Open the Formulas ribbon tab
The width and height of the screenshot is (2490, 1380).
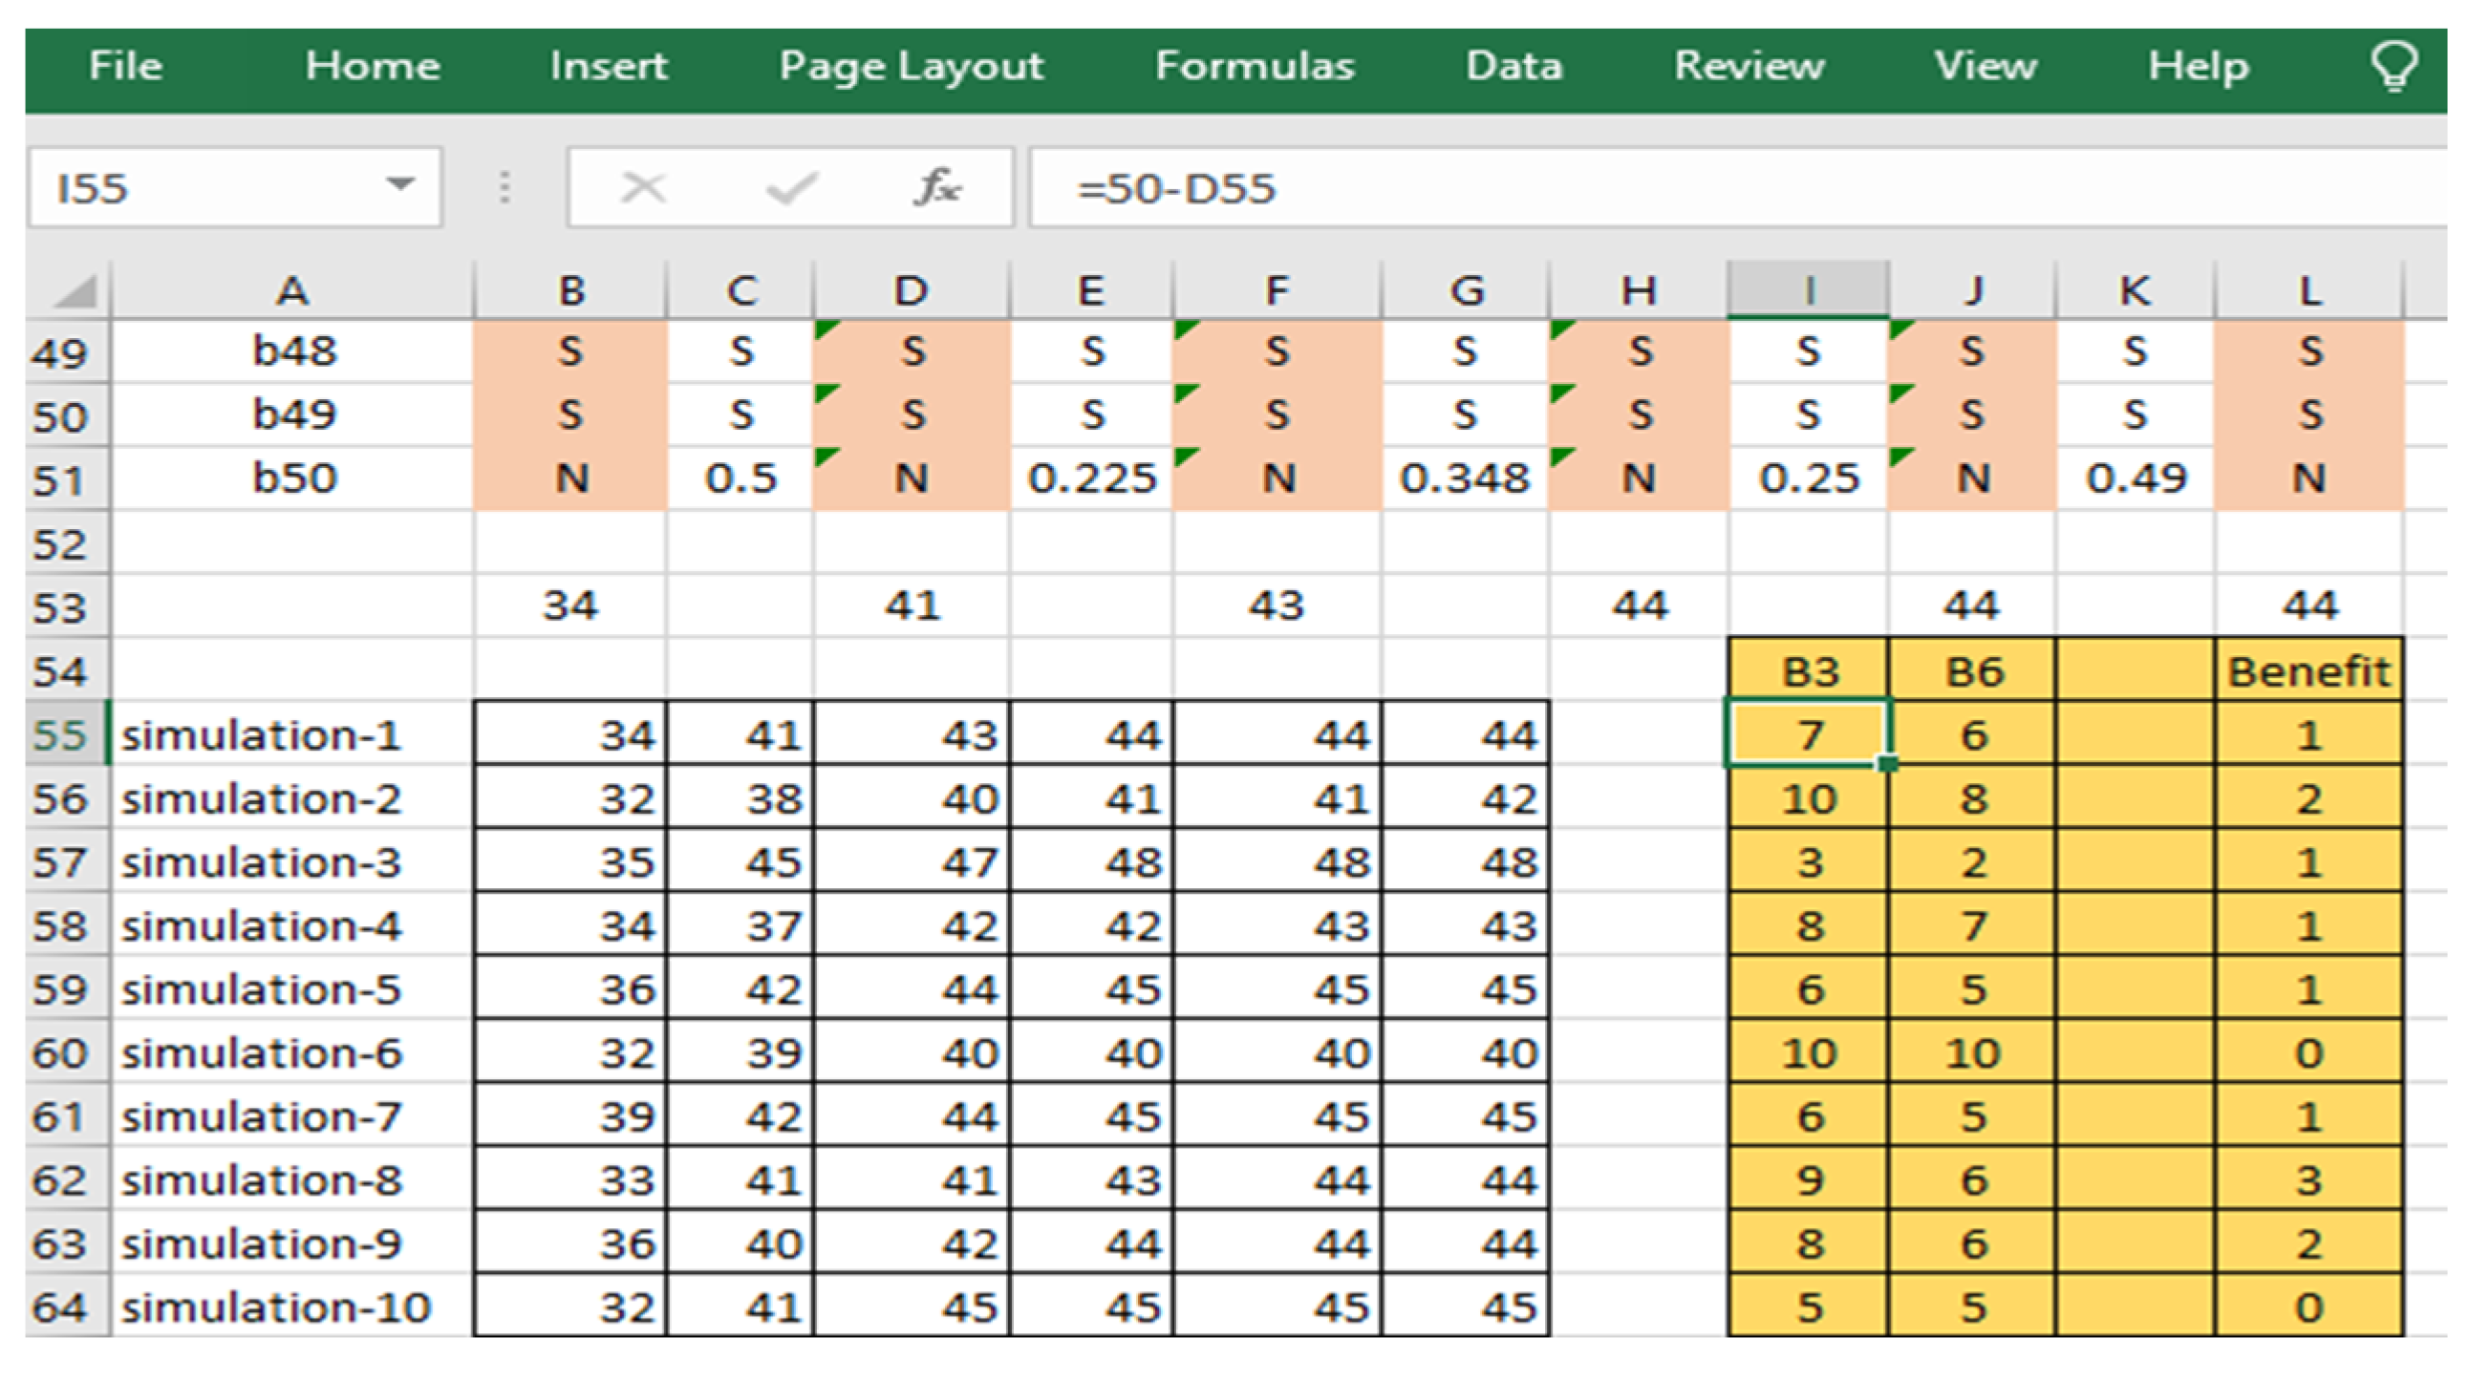click(1254, 67)
